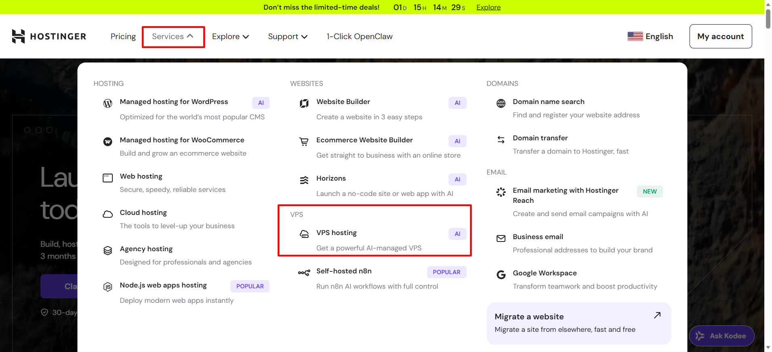Click the Hostinger Reach email marketing icon
This screenshot has width=772, height=352.
click(501, 192)
